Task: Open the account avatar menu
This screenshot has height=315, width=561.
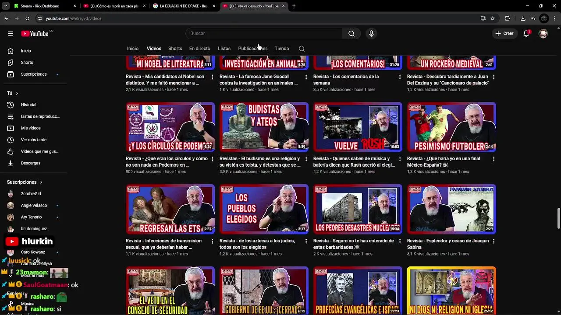Action: 543,34
